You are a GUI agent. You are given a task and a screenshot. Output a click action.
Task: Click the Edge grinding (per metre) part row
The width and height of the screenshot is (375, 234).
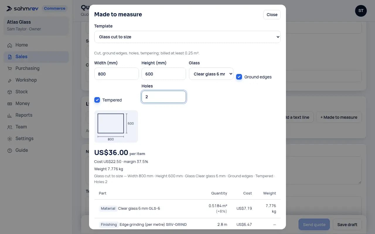(x=187, y=224)
